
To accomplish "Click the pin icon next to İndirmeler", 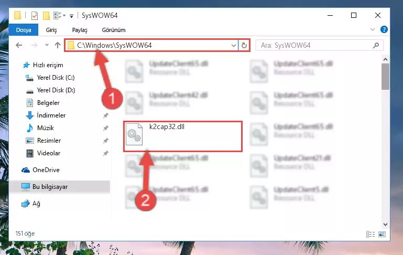I will [106, 115].
